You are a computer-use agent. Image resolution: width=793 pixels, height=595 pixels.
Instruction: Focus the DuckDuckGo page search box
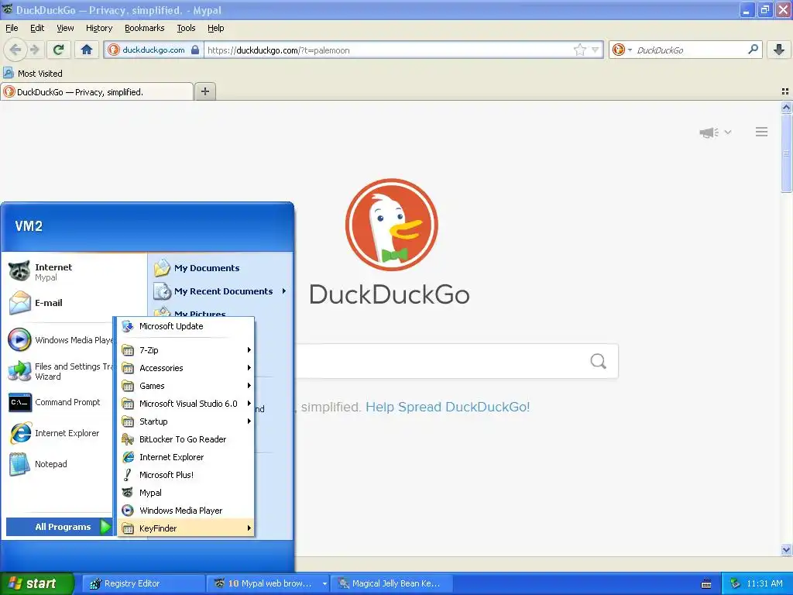(440, 361)
